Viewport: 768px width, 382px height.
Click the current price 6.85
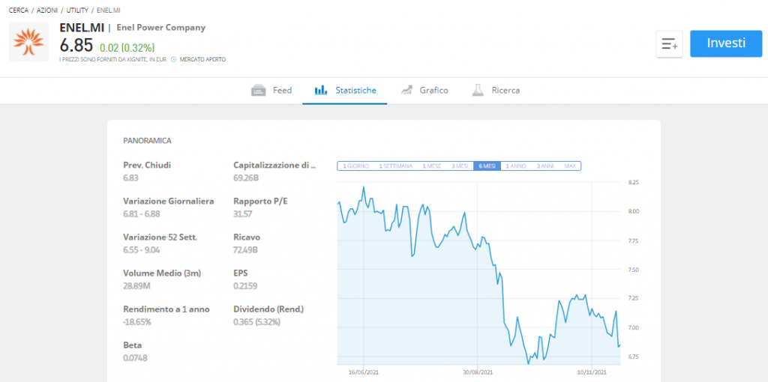click(x=76, y=46)
